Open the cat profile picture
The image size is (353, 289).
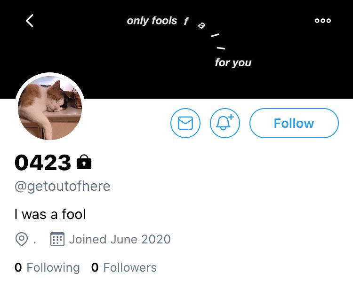click(x=50, y=108)
